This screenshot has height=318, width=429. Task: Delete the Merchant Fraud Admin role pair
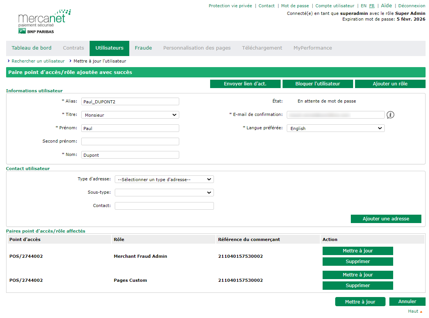[357, 262]
